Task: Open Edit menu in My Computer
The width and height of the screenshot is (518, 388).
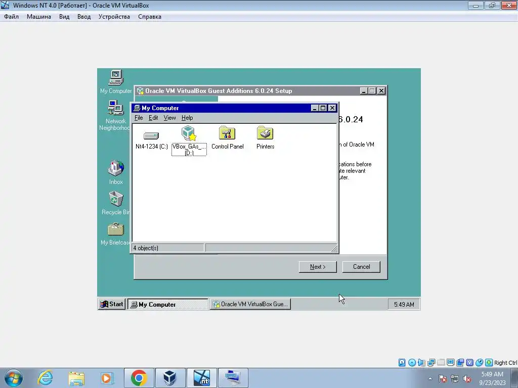Action: [153, 118]
